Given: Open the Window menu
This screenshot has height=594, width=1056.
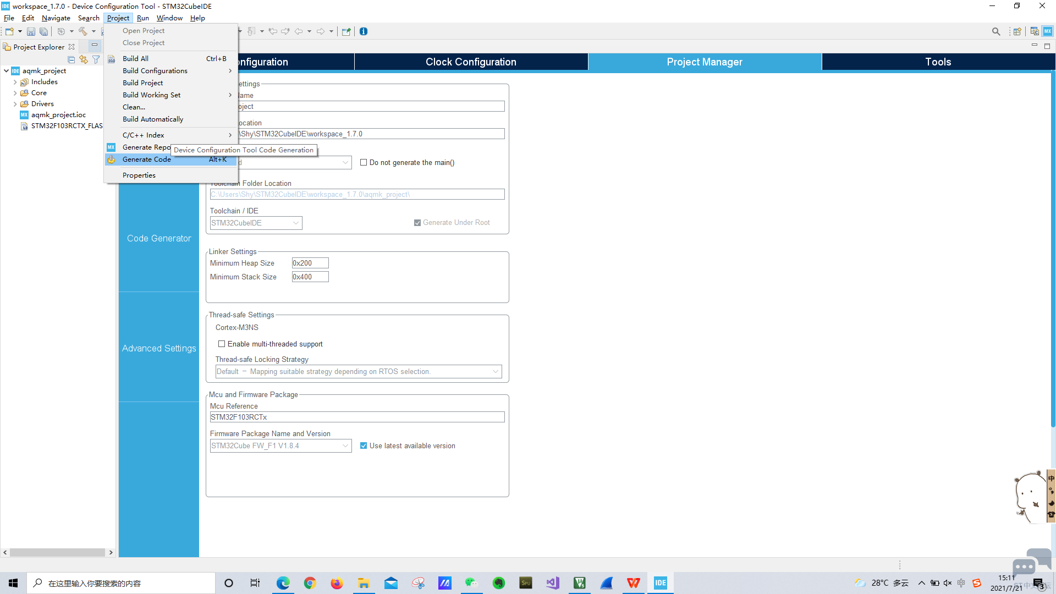Looking at the screenshot, I should [x=169, y=18].
